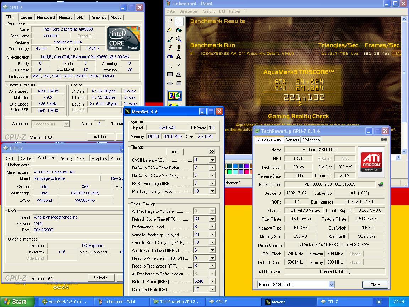
Task: Switch to Memset in the taskbar
Action: tap(289, 302)
